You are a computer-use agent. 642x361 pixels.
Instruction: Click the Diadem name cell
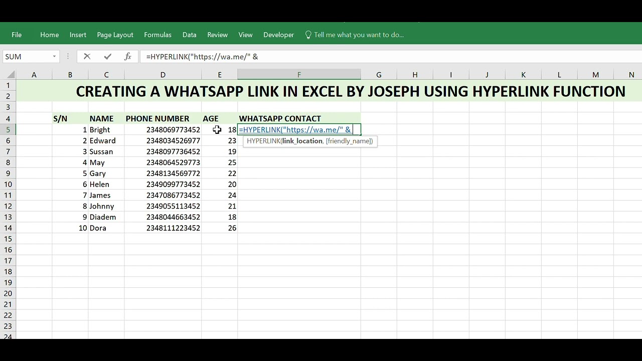(x=106, y=217)
